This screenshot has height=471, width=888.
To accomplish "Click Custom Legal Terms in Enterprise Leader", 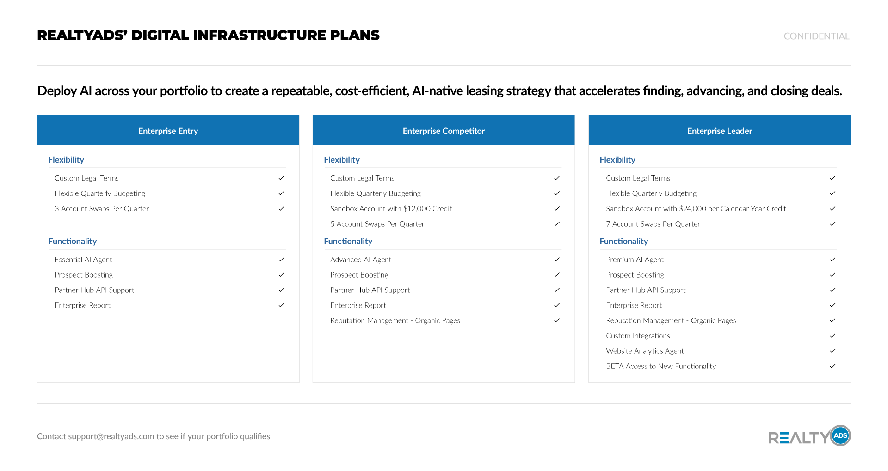I will pos(638,178).
